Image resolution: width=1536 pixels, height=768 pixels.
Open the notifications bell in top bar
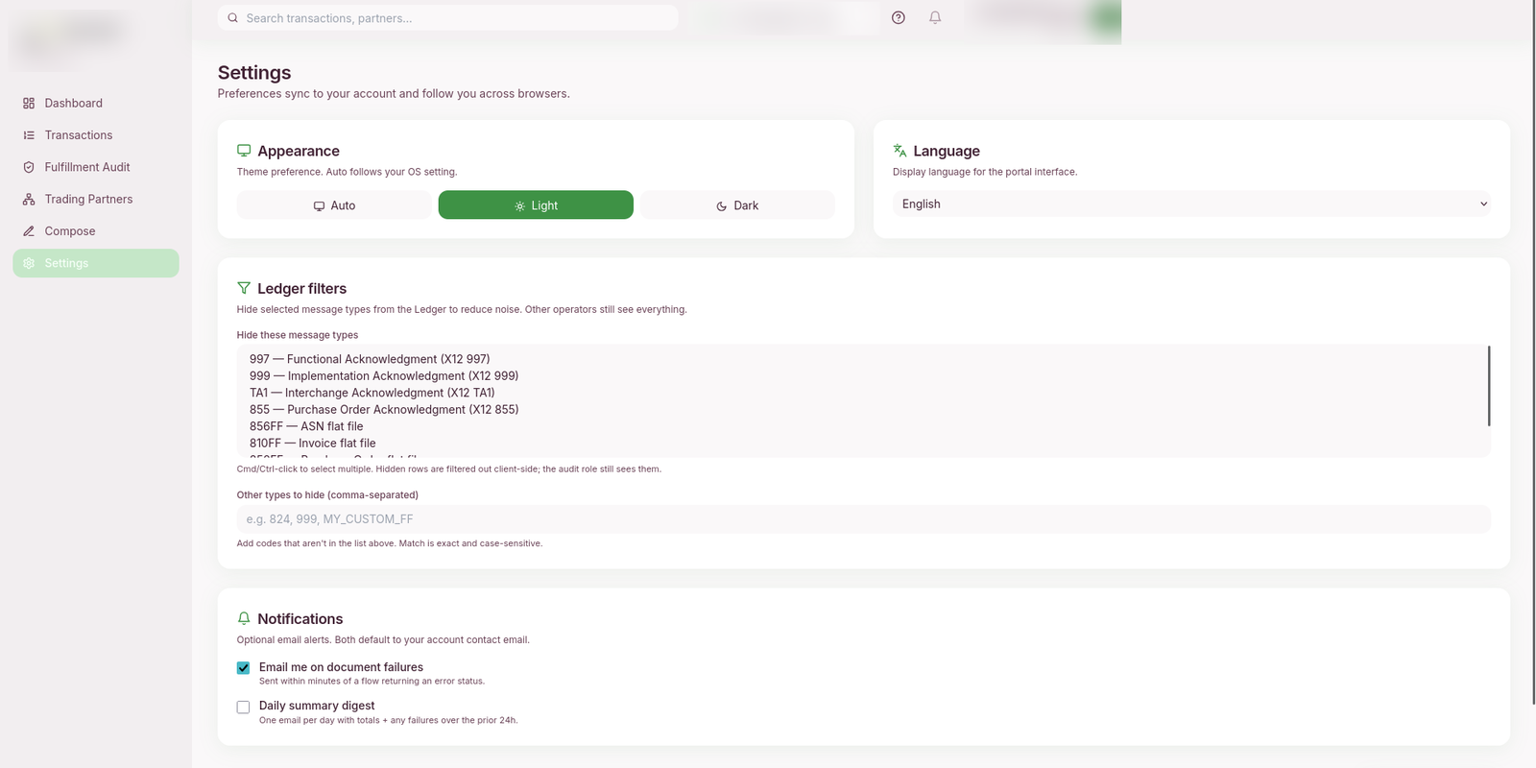935,17
